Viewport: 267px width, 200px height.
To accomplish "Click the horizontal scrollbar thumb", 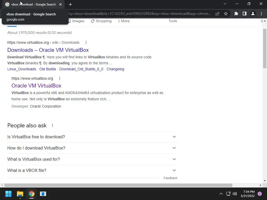I will (x=118, y=185).
